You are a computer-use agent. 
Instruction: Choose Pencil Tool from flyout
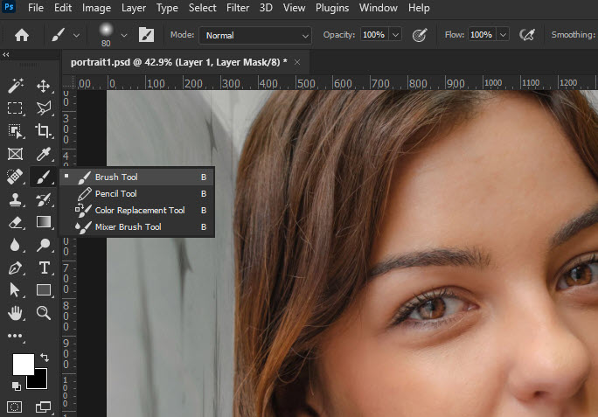click(x=137, y=194)
